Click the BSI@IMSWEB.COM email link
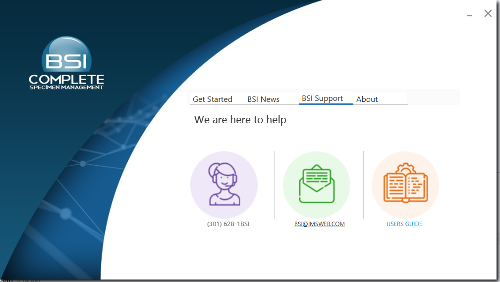The image size is (500, 282). (320, 224)
